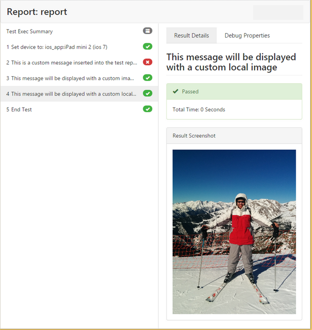Viewport: 312px width, 330px height.
Task: Click the Total Time: 0 Seconds text
Action: 198,110
